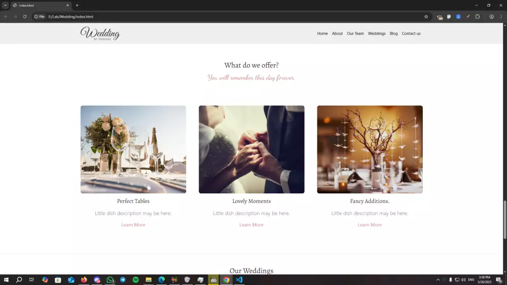This screenshot has height=285, width=507.
Task: Switch to Visual Studio Code on taskbar
Action: point(239,280)
